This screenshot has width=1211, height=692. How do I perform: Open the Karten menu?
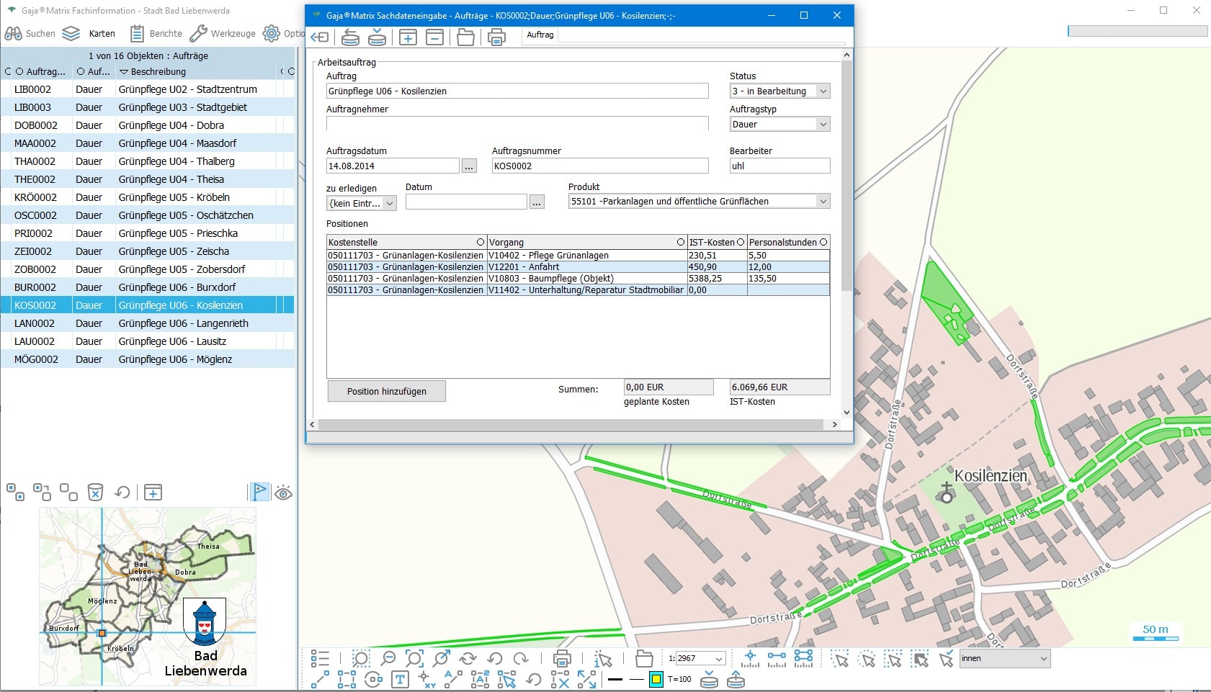tap(89, 34)
